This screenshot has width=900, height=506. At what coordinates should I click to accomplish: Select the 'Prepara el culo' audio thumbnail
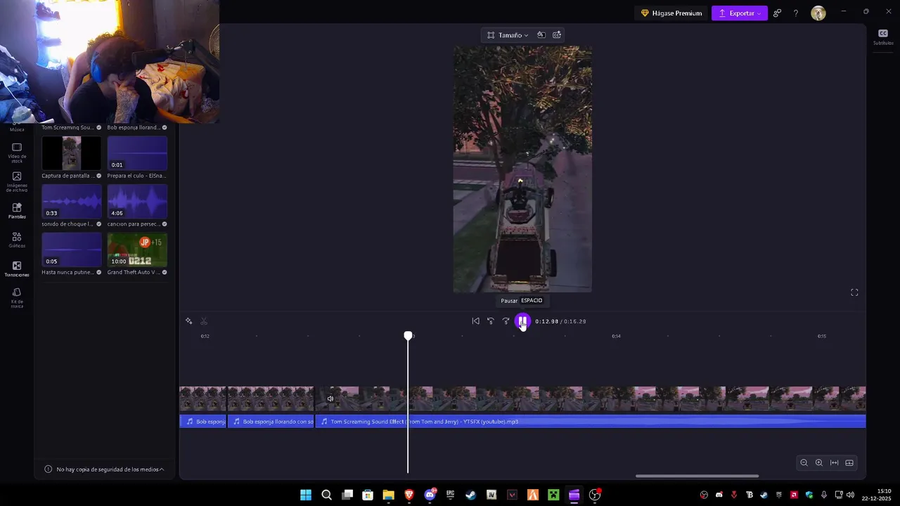[137, 153]
